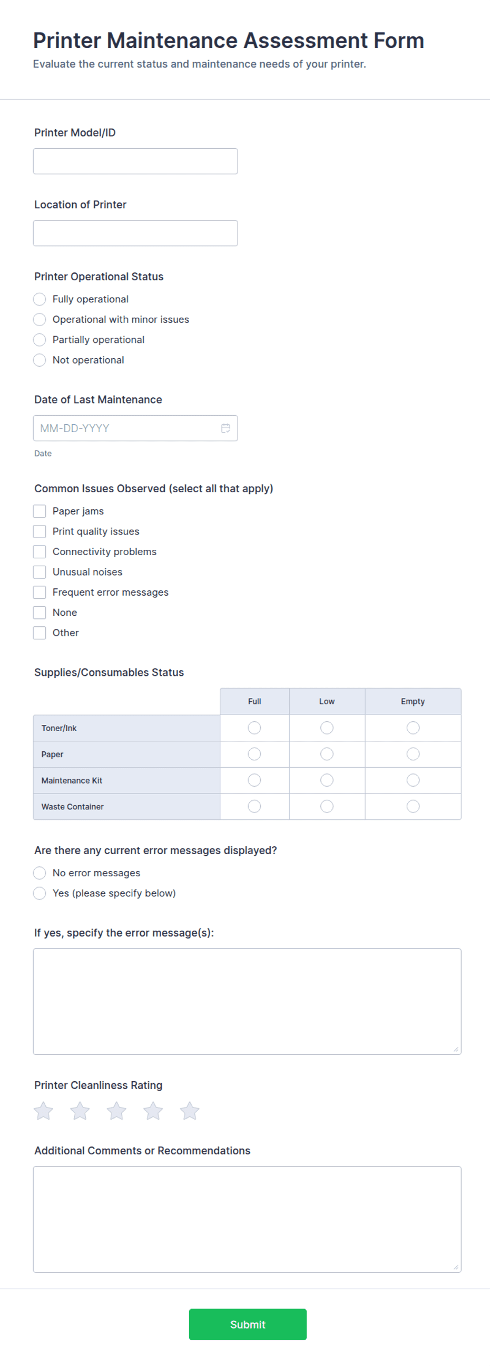Rate cleanliness with the second star
490x1366 pixels.
click(80, 1111)
